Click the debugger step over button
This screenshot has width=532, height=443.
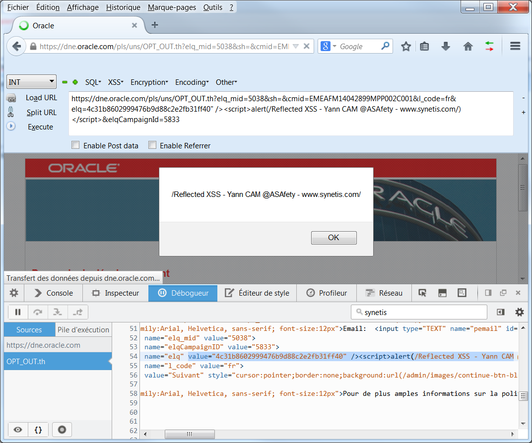[38, 312]
